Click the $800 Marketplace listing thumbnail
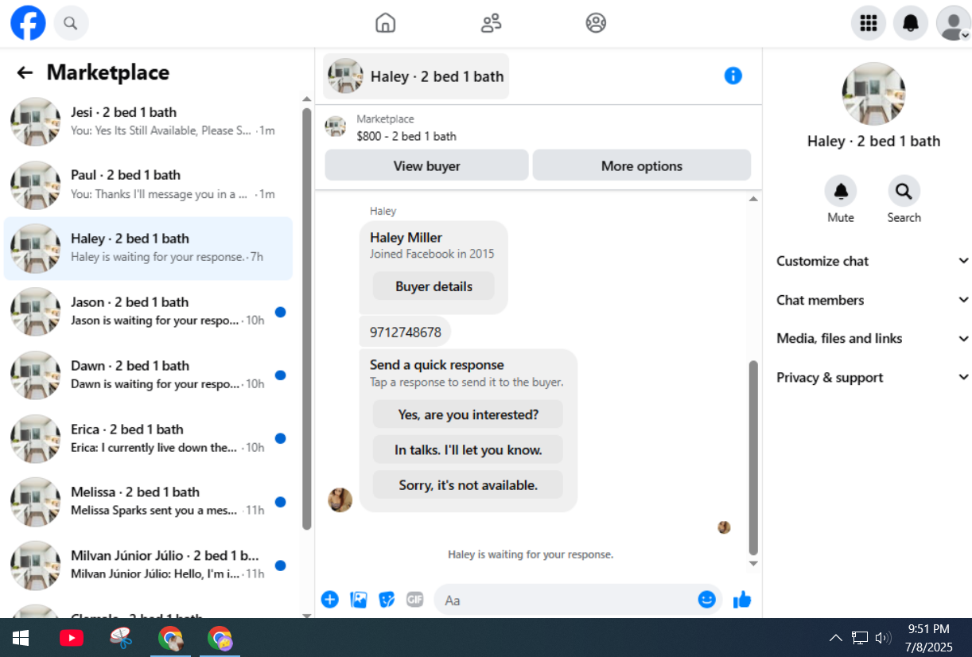 tap(336, 126)
